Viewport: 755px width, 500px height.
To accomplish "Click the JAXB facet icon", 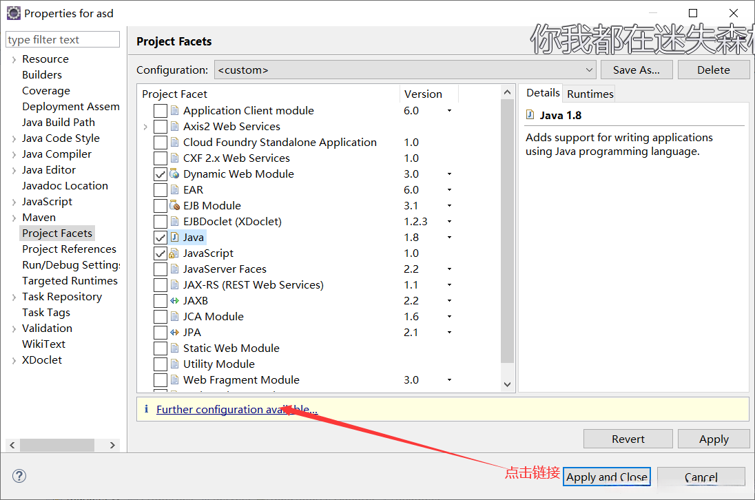I will point(174,301).
